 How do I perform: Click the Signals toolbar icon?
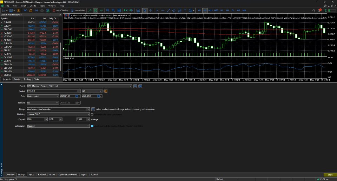coord(36,10)
